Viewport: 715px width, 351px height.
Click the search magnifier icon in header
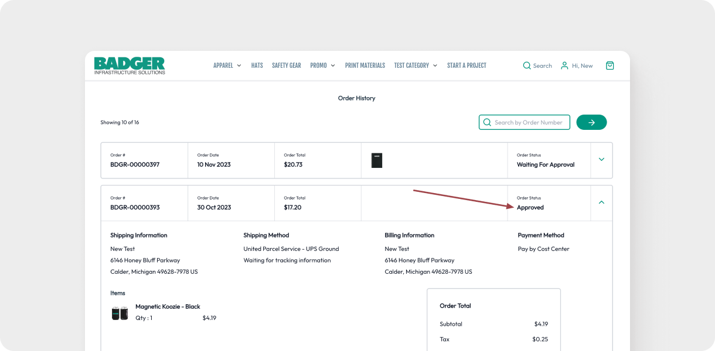click(527, 66)
